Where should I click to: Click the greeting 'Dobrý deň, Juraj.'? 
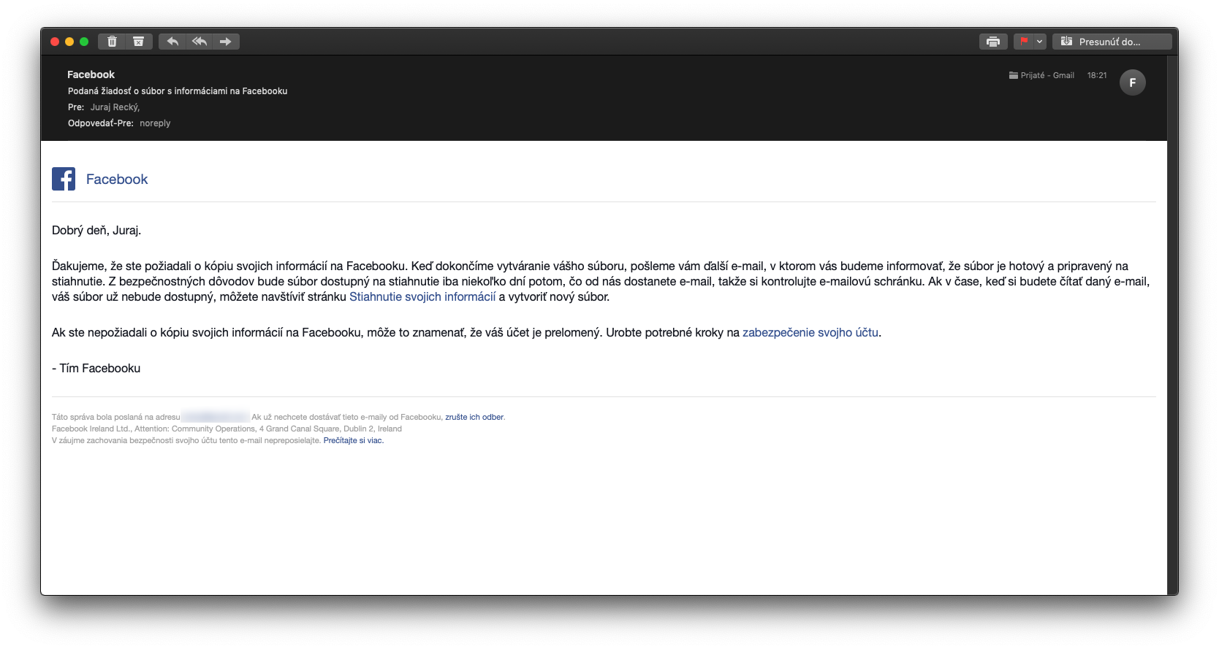(96, 231)
